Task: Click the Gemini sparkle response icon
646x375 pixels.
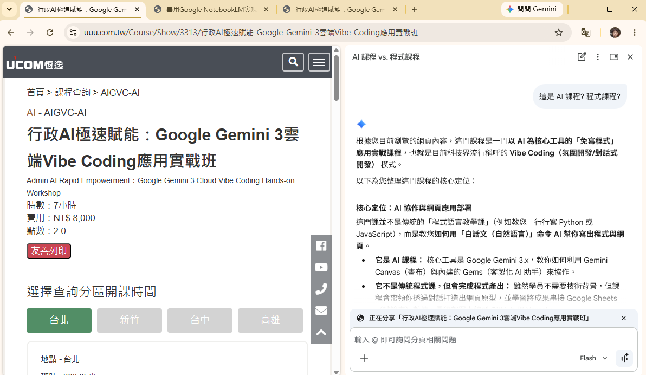Action: 361,124
